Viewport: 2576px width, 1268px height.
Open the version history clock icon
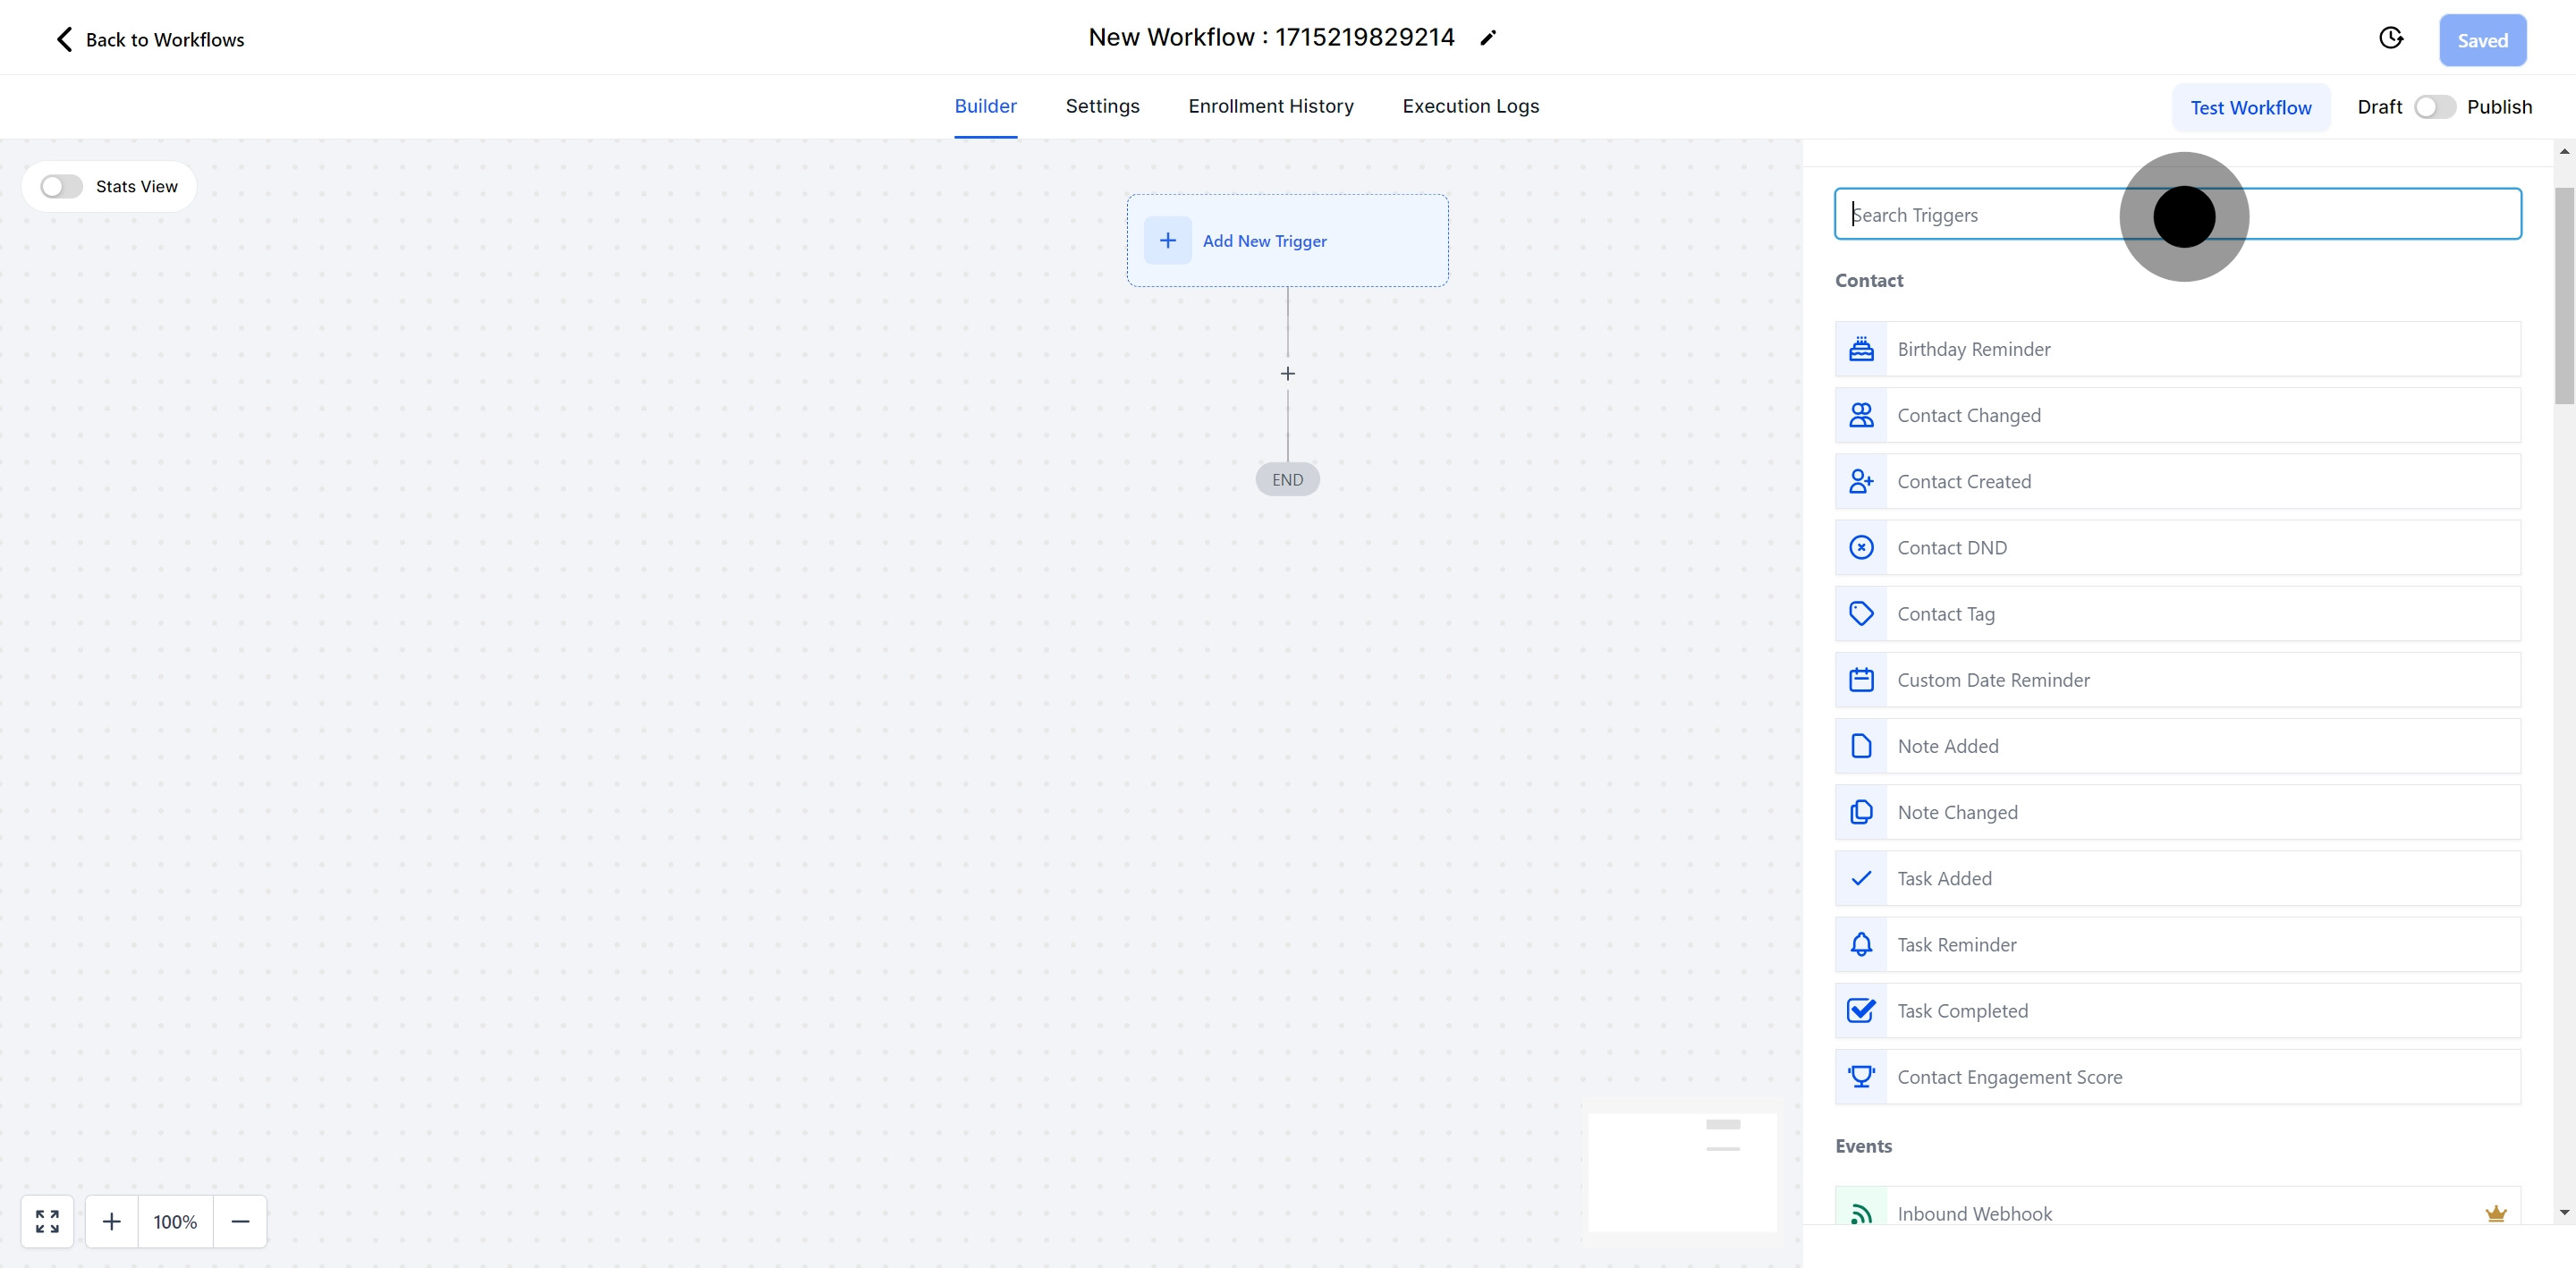coord(2390,38)
